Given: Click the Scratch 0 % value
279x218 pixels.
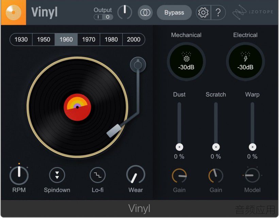Looking at the screenshot, I should [x=216, y=156].
